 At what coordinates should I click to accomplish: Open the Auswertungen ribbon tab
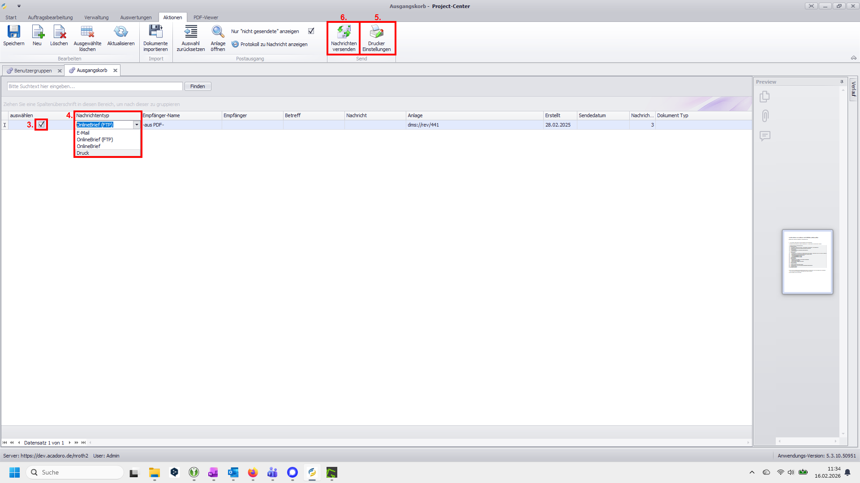(x=136, y=17)
